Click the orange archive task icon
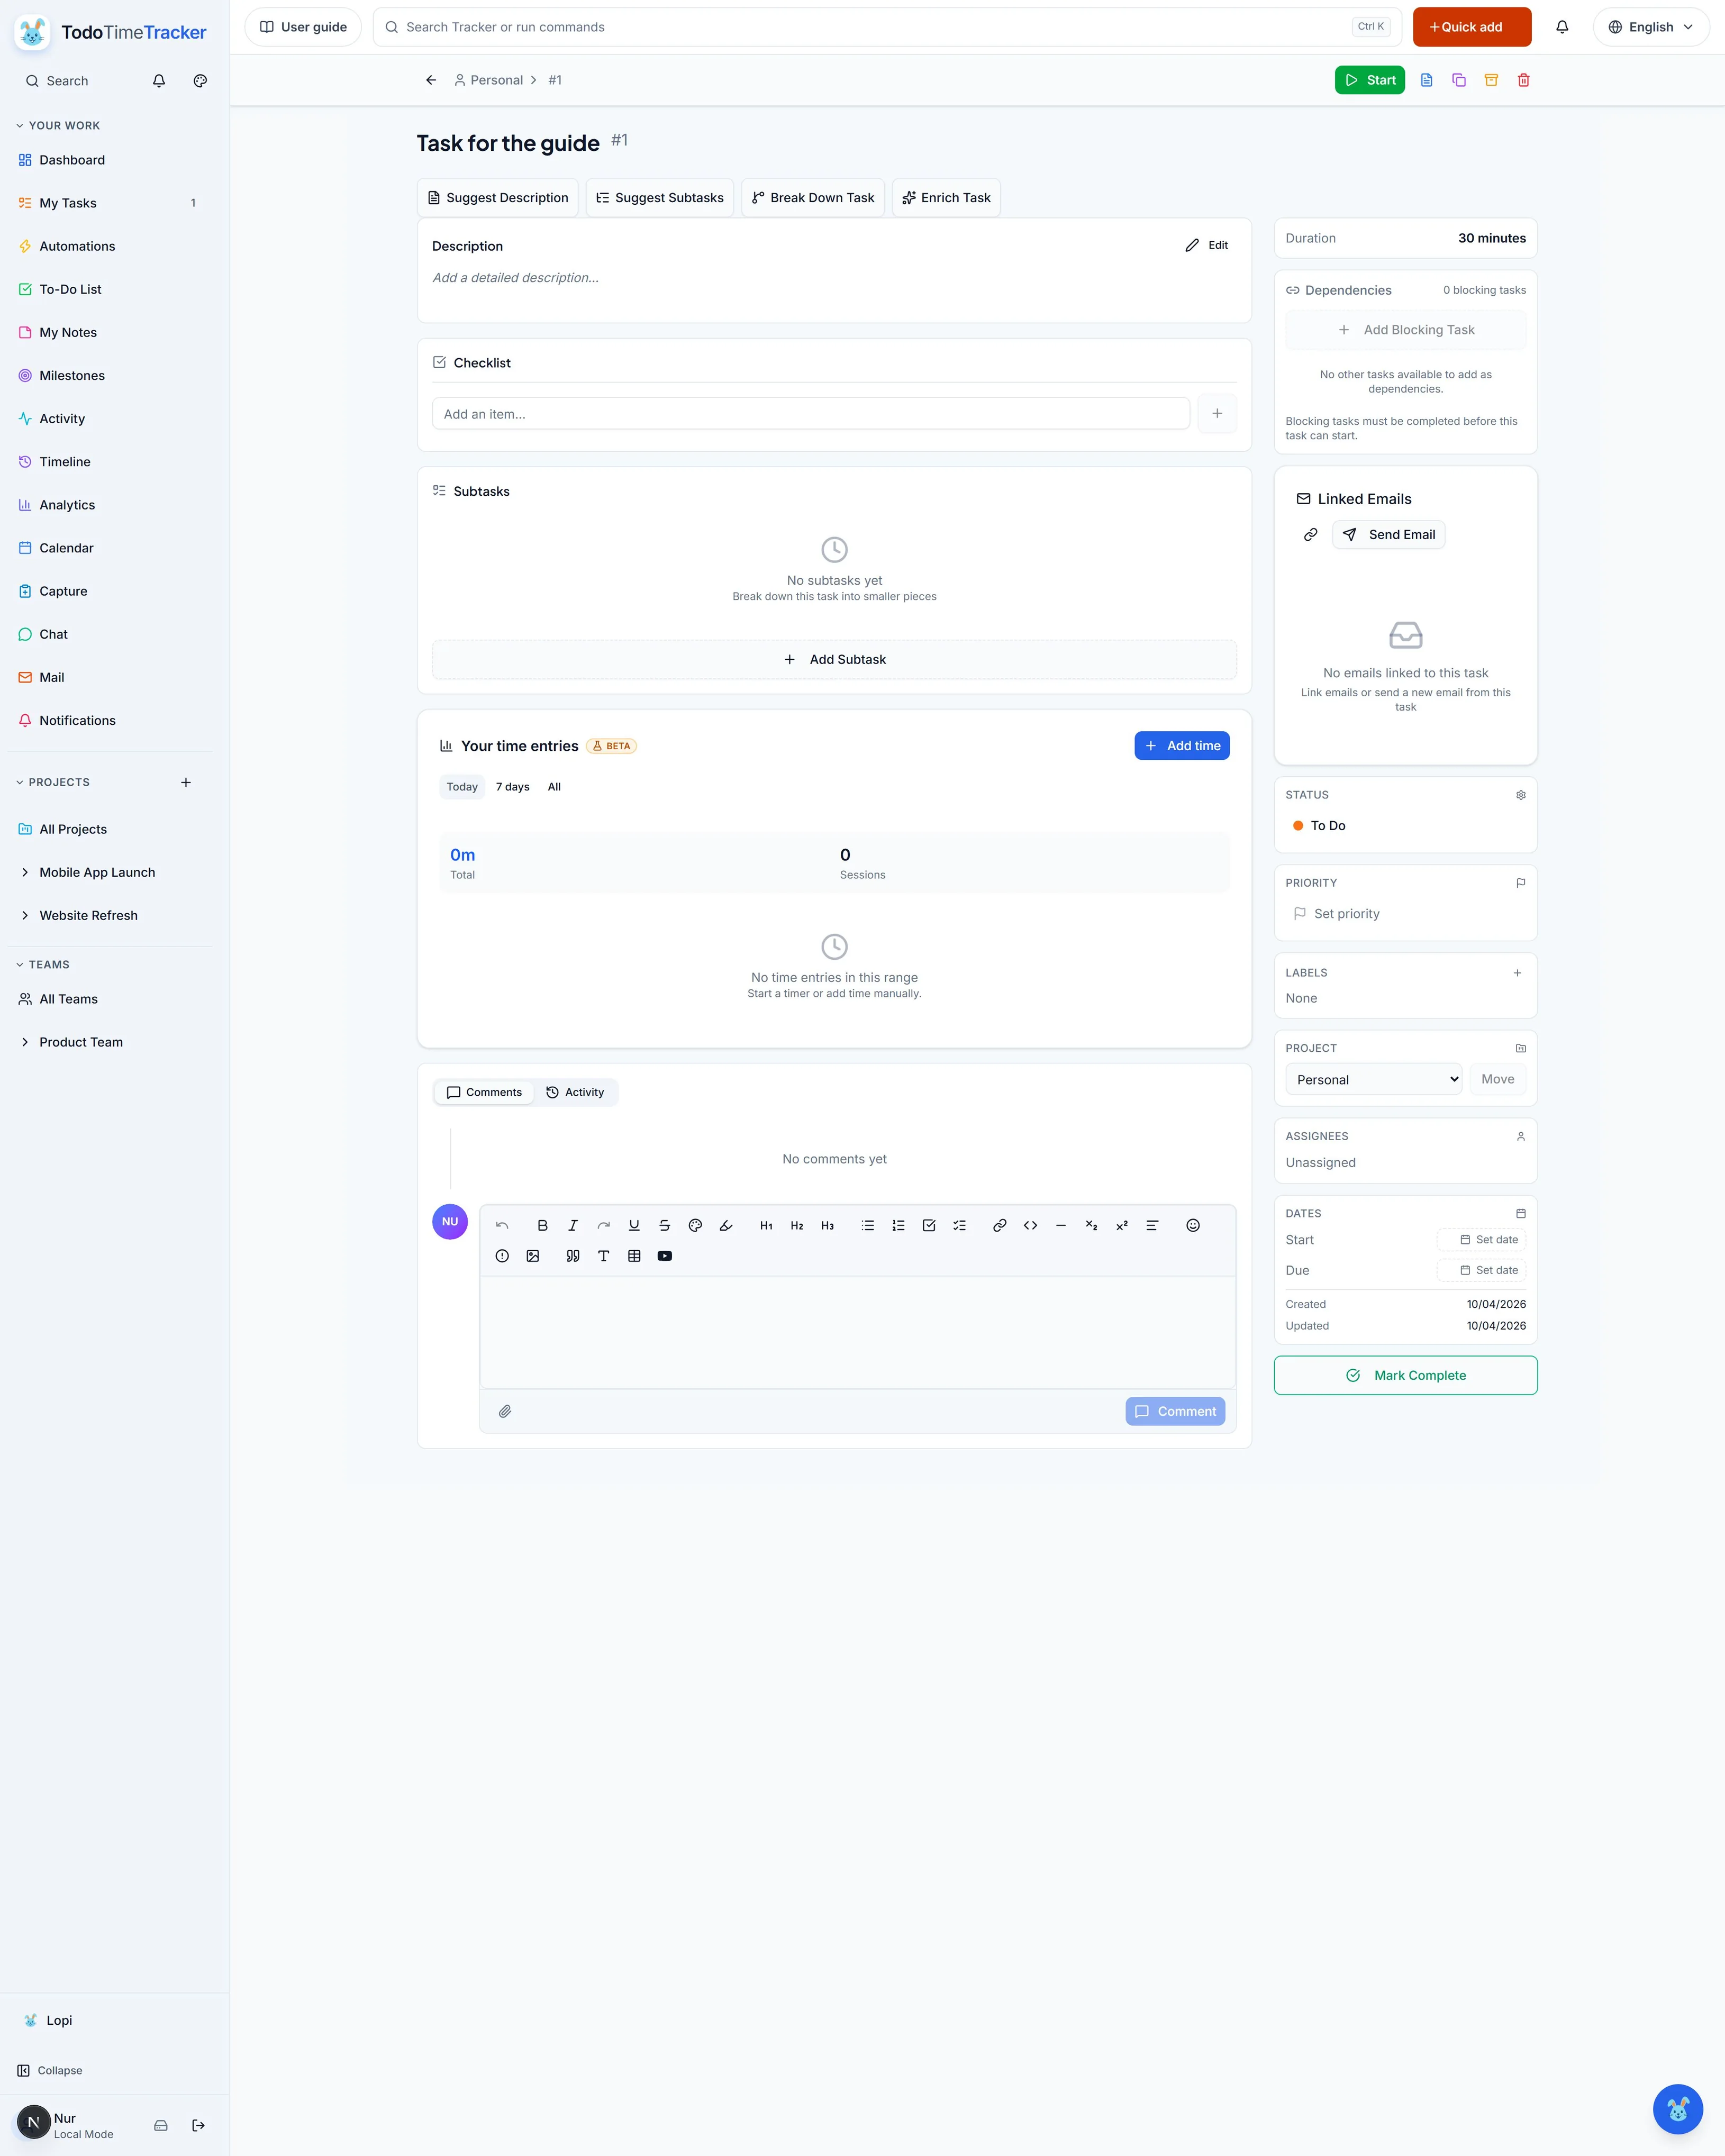Viewport: 1725px width, 2156px height. pyautogui.click(x=1491, y=80)
